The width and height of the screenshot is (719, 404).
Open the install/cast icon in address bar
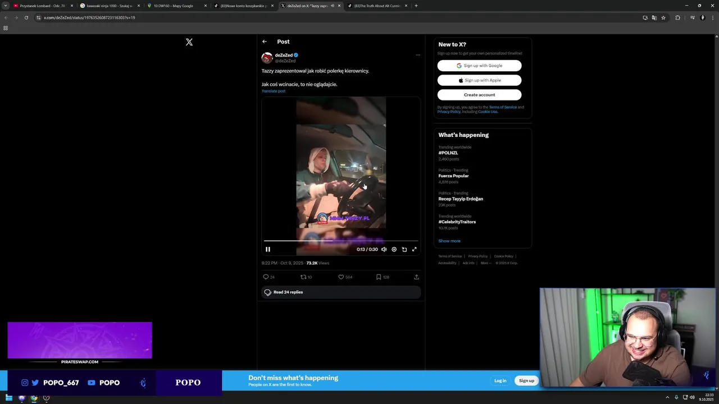[645, 17]
